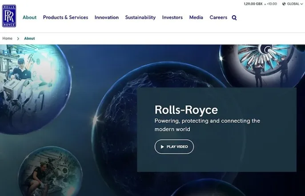Image resolution: width=305 pixels, height=196 pixels.
Task: Open the Sustainability menu
Action: click(140, 17)
